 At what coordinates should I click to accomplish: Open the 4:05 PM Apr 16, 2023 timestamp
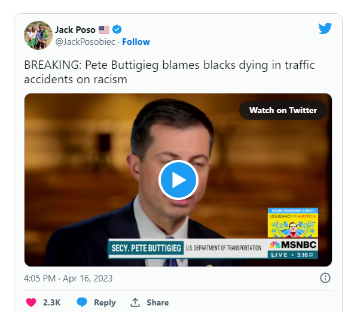coord(68,278)
